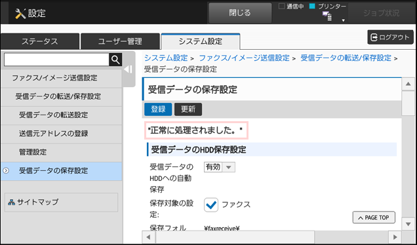Click the search magnifier icon
Viewport: 417px width, 245px height.
[x=115, y=60]
